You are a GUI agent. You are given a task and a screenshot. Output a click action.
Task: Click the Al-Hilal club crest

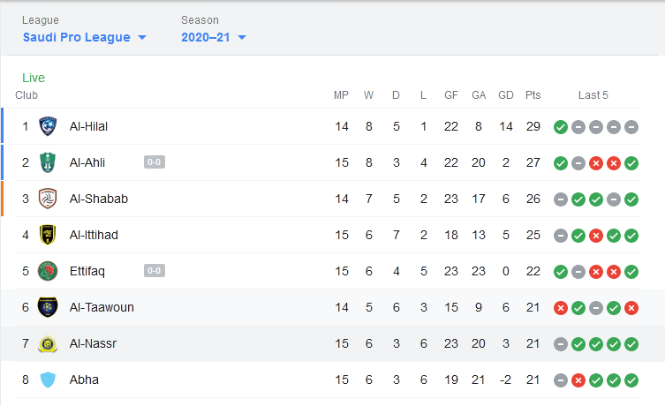(48, 126)
